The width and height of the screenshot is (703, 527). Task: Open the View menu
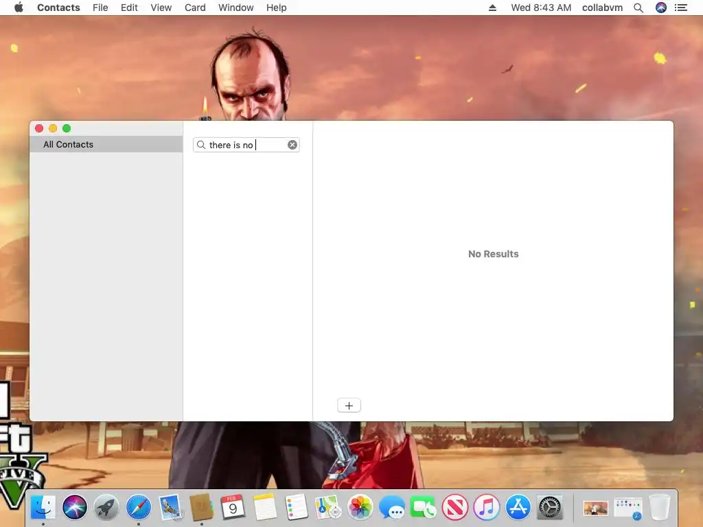click(x=161, y=8)
